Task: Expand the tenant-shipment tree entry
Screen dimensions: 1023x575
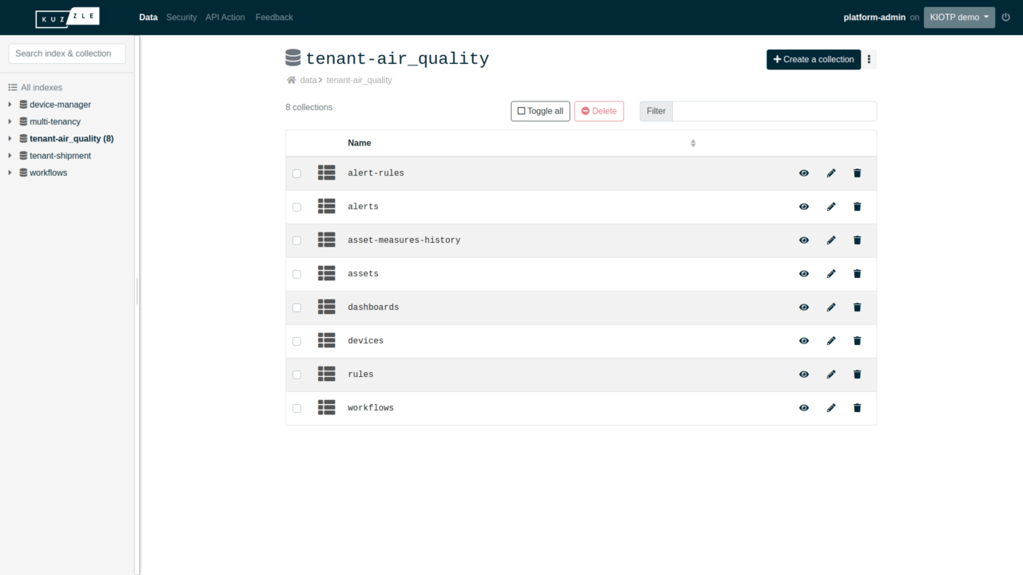Action: pos(9,155)
